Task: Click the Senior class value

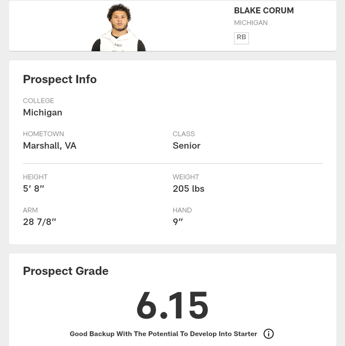Action: tap(186, 146)
